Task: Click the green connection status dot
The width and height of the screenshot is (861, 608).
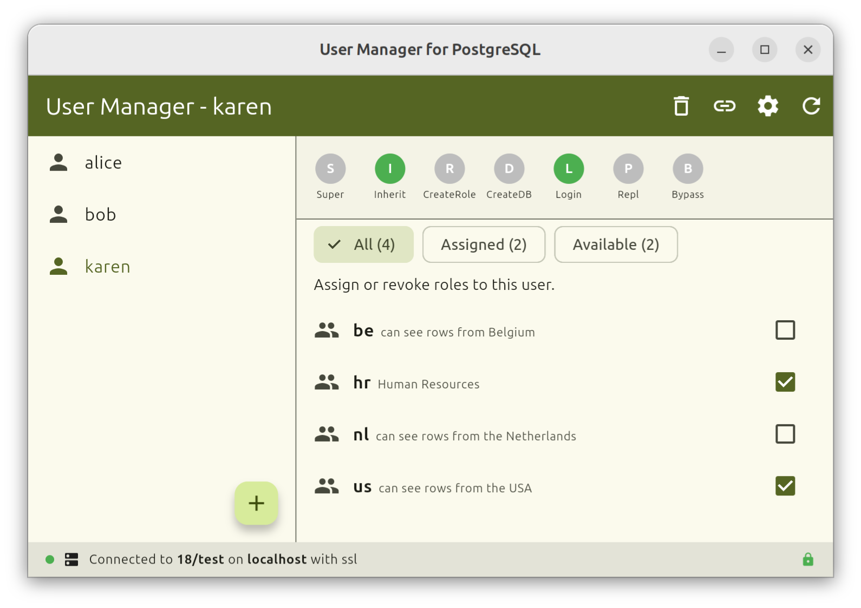Action: coord(50,559)
